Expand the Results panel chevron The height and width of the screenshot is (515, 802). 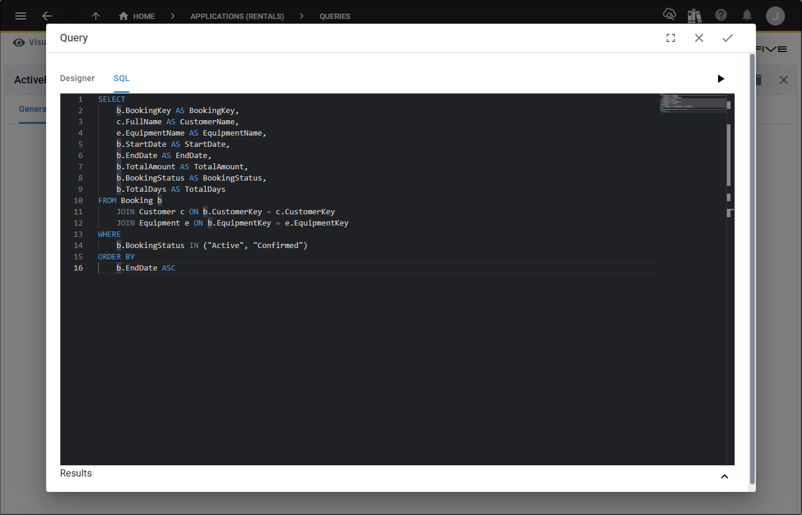point(725,477)
